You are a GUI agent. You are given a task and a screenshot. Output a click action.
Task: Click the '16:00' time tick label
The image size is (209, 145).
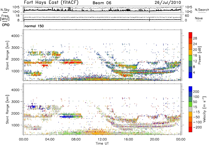coord(128,139)
